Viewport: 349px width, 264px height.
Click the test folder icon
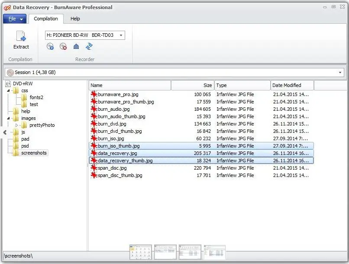point(24,104)
